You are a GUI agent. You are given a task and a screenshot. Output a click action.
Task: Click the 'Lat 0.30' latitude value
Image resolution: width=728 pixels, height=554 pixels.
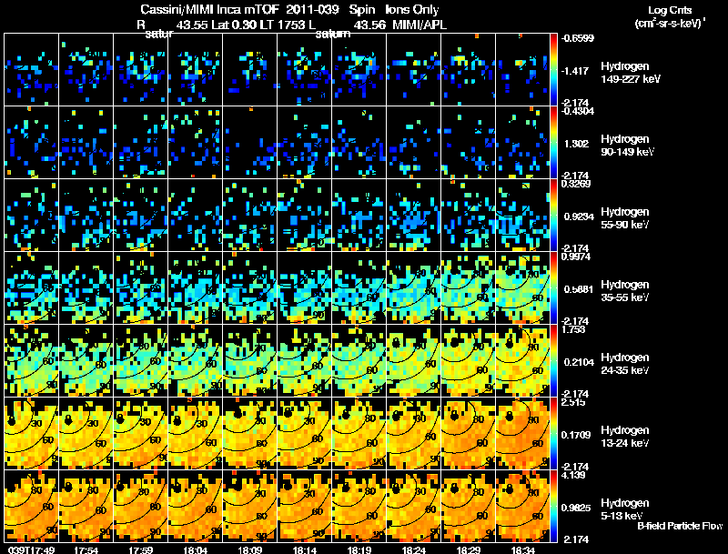coord(234,25)
